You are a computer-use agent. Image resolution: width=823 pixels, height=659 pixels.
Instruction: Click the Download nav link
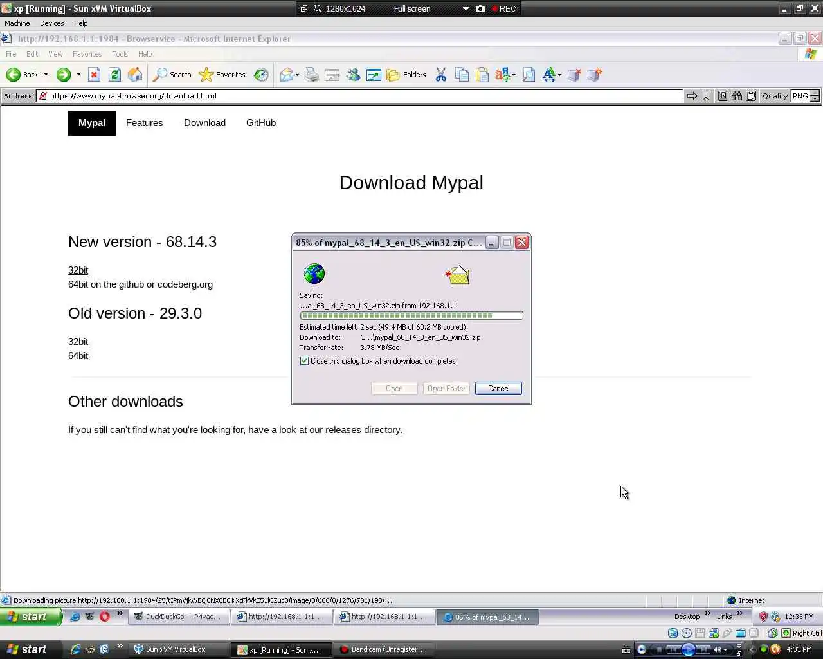[204, 123]
